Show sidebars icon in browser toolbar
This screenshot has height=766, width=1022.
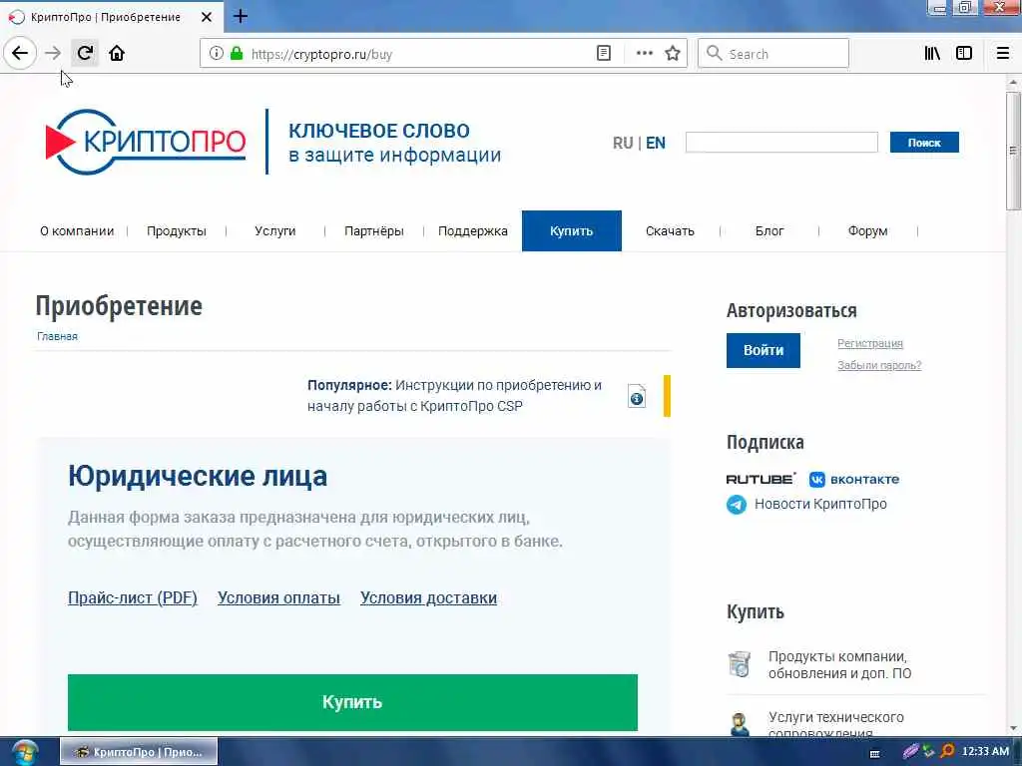point(964,54)
